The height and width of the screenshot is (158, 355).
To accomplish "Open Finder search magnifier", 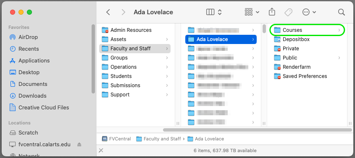I will [x=341, y=12].
